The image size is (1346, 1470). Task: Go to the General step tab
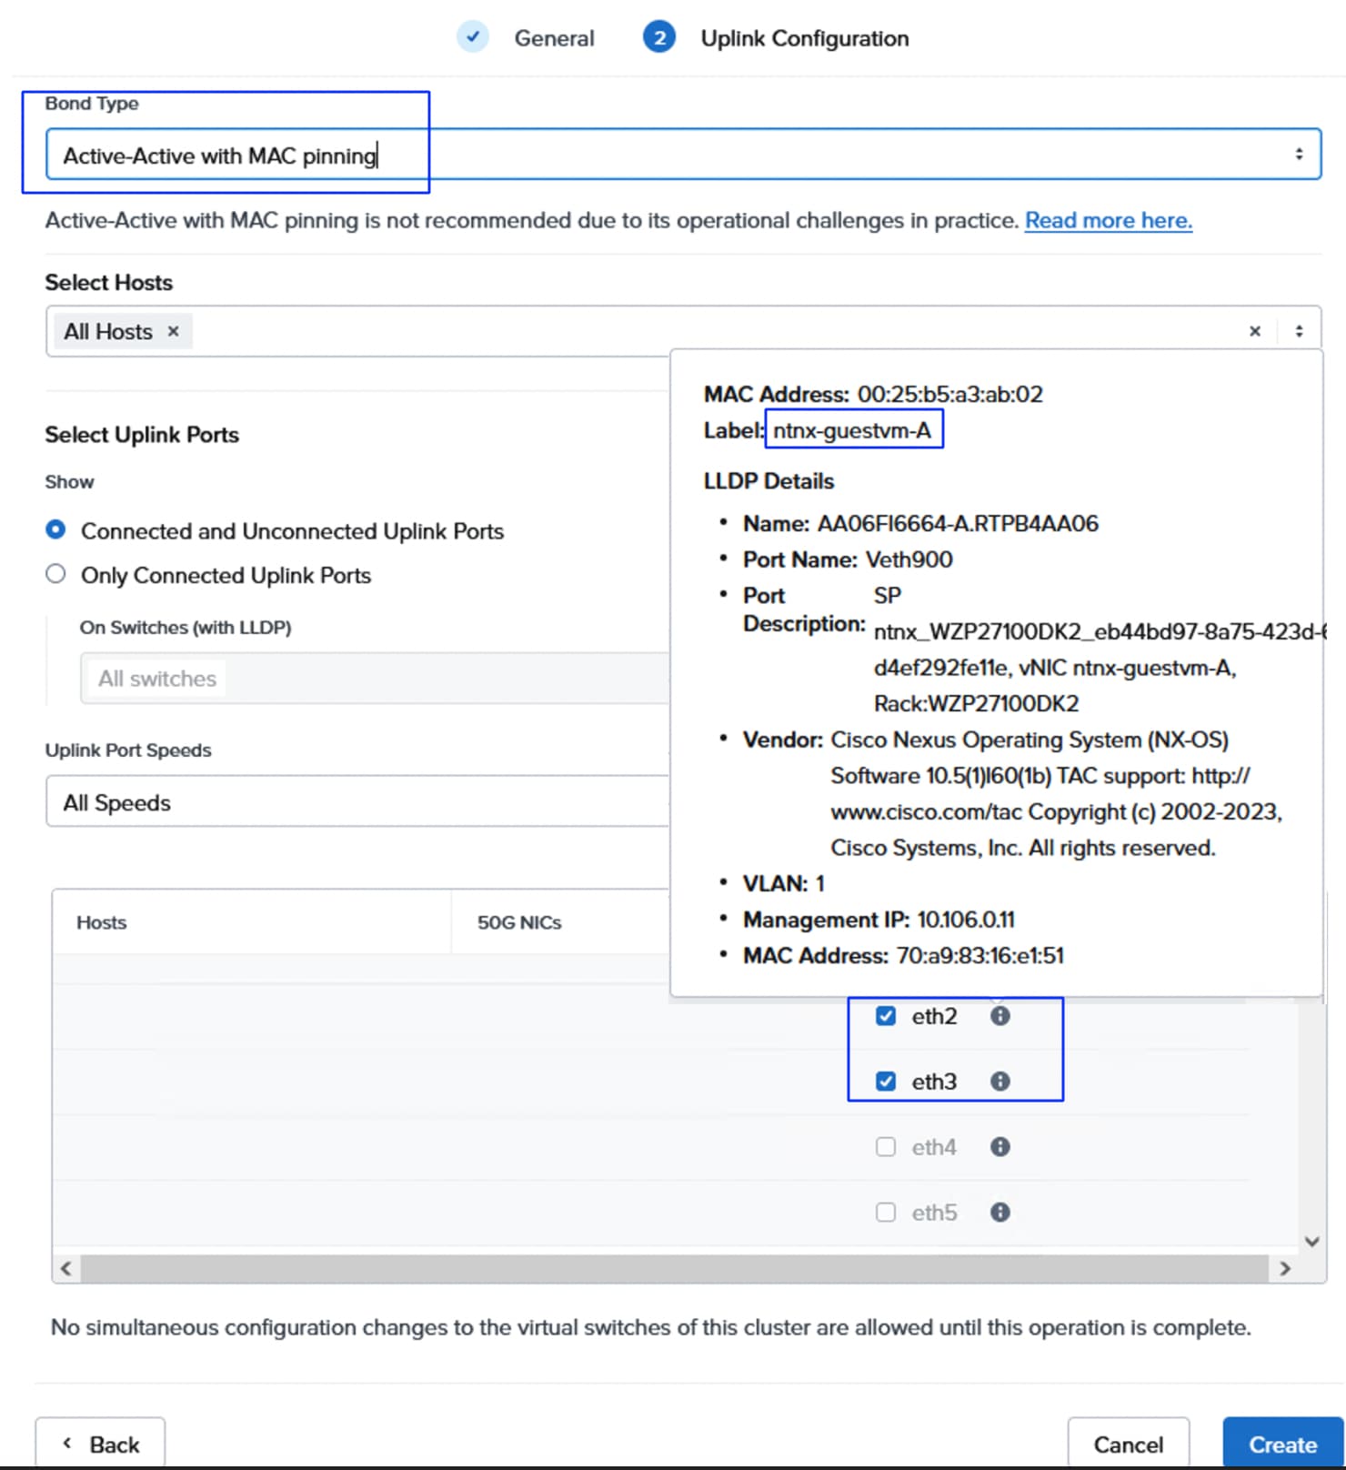coord(554,38)
